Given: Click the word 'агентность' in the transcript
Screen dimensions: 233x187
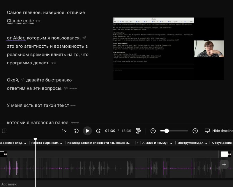Looking at the screenshot, I should pyautogui.click(x=36, y=46).
